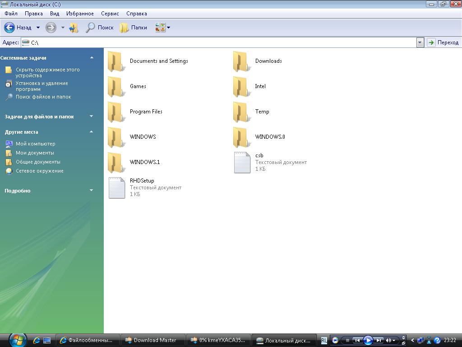
Task: Launch Internet Explorer from quick launch
Action: point(37,340)
